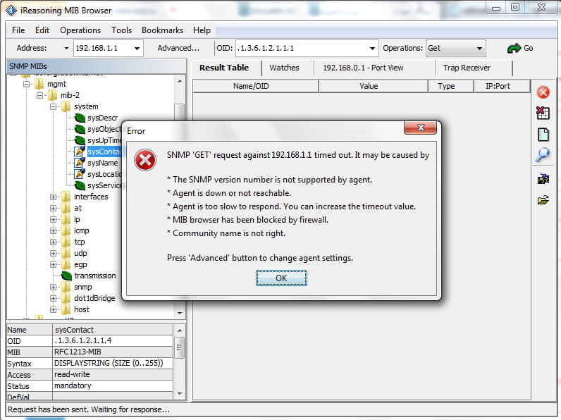
Task: Open the OID dropdown list
Action: (x=372, y=49)
